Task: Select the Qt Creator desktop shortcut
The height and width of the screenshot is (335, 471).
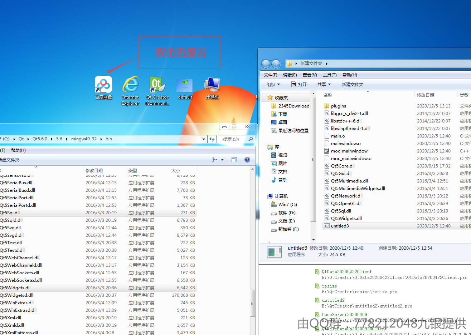Action: pyautogui.click(x=157, y=91)
